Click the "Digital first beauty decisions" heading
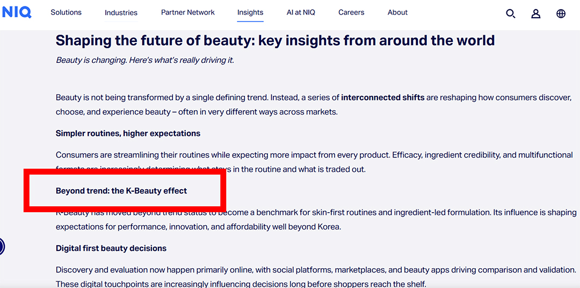The width and height of the screenshot is (580, 288). [111, 248]
